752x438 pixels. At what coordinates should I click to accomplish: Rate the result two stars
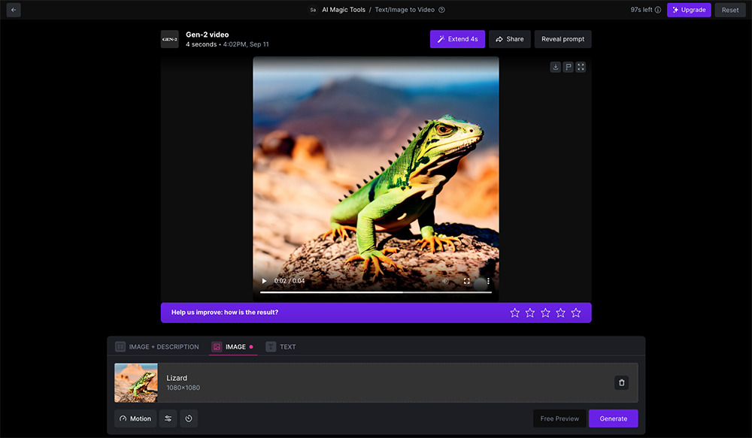point(530,313)
